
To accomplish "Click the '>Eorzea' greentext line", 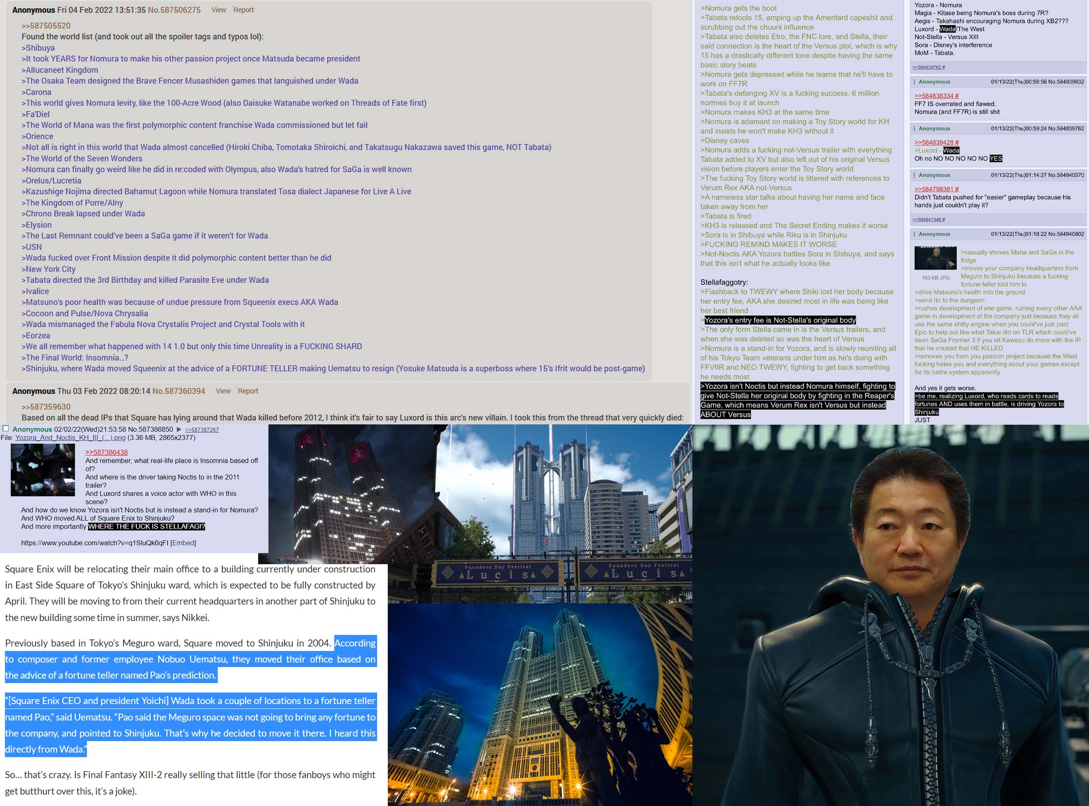I will (36, 335).
